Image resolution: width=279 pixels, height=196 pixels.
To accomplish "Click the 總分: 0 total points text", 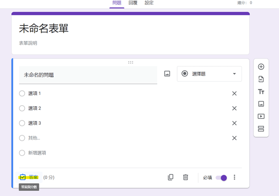I will point(245,3).
